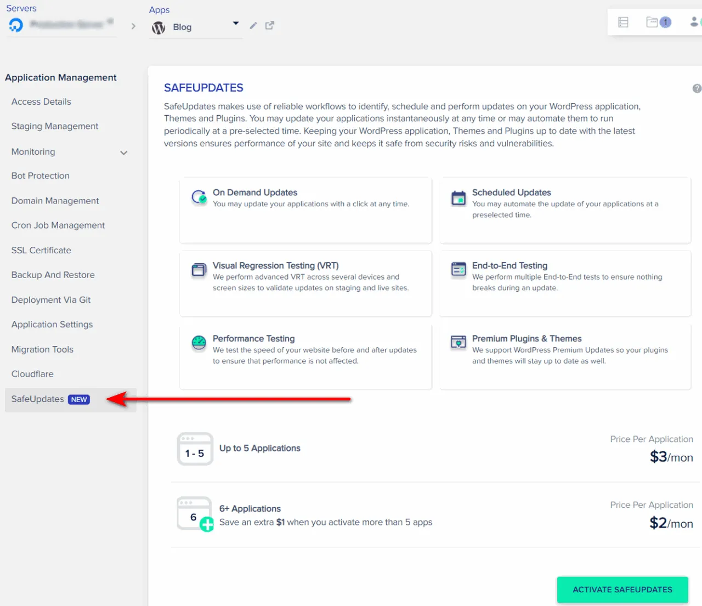The image size is (702, 606).
Task: Click the $3/mon price
Action: [x=671, y=457]
